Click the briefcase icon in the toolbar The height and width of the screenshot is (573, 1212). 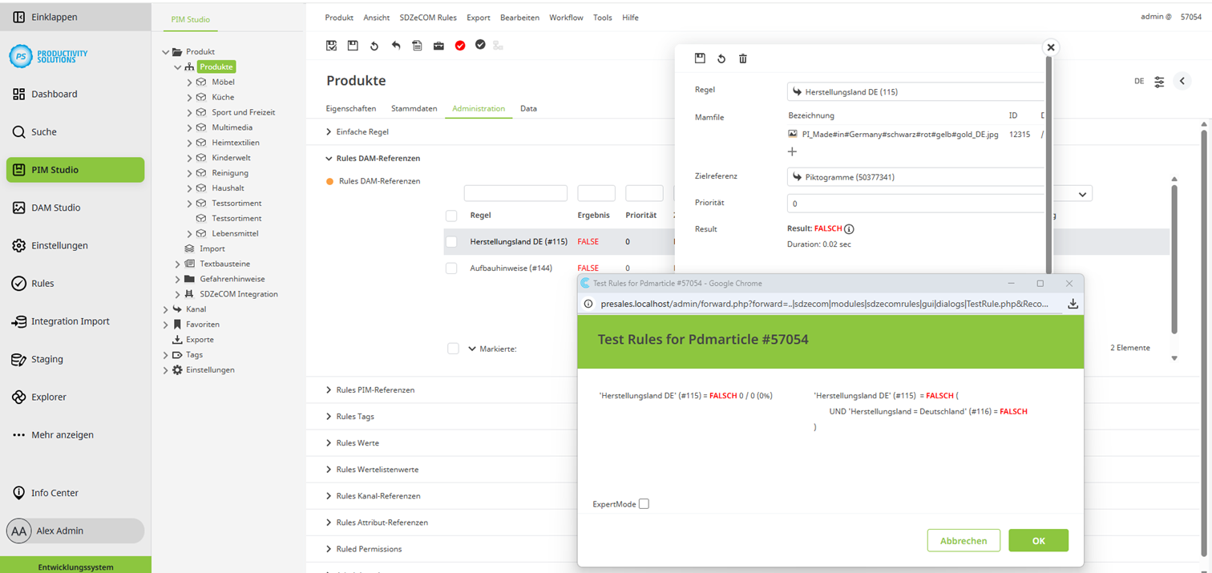(x=438, y=46)
